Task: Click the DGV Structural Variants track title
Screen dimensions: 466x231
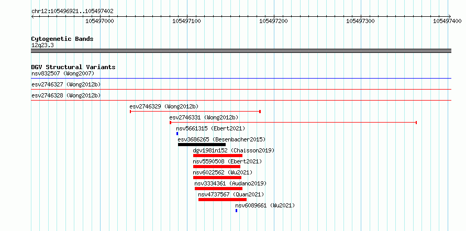Action: (73, 67)
